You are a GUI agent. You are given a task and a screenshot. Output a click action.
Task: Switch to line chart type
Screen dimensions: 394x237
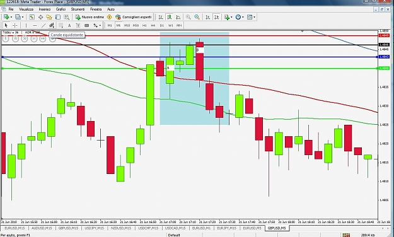[178, 17]
